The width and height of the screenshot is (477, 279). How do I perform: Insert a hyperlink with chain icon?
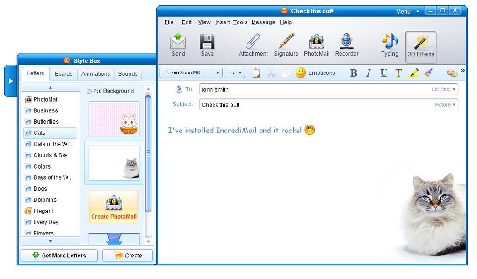click(452, 73)
